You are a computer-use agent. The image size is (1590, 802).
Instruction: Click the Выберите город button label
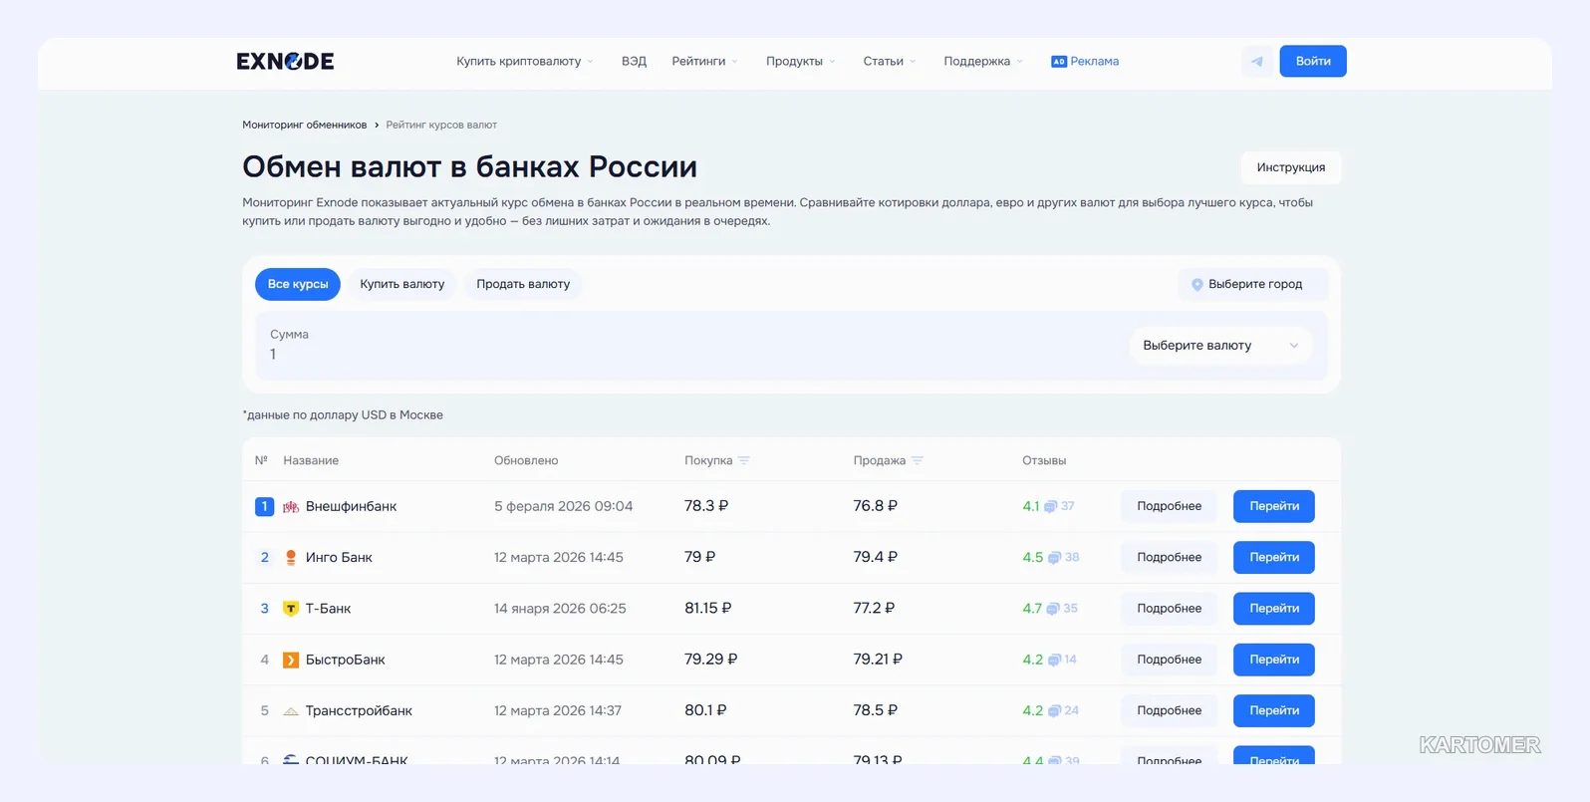click(x=1255, y=284)
